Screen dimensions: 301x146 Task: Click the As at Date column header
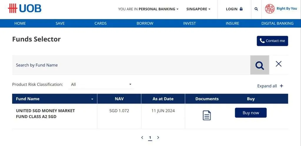point(163,99)
